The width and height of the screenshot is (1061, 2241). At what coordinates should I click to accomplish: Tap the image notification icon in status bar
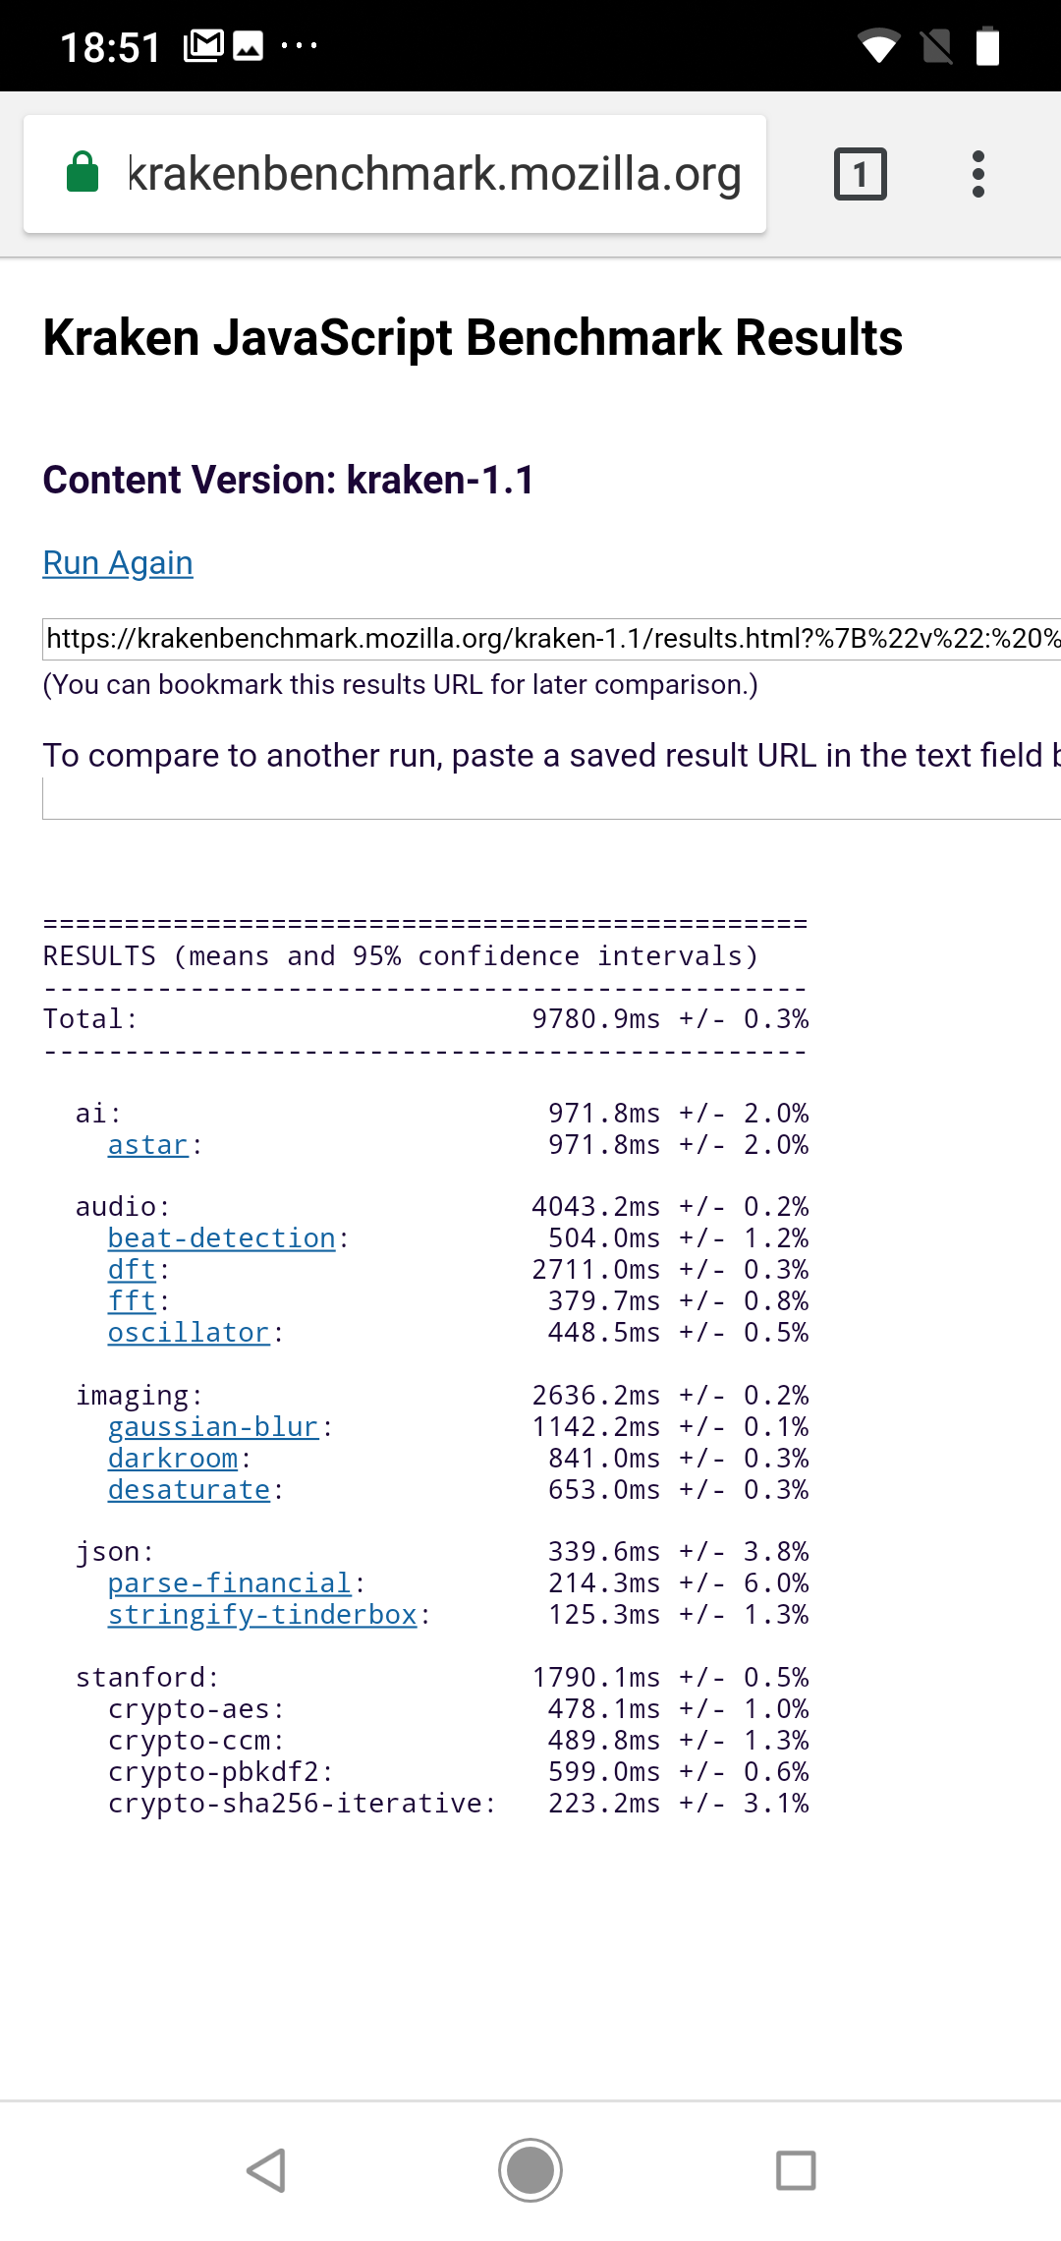(249, 45)
